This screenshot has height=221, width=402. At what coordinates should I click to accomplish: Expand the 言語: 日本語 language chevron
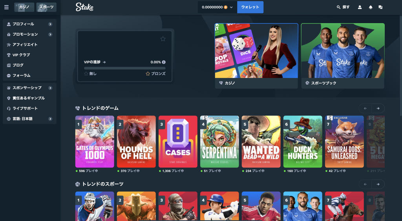pos(50,119)
